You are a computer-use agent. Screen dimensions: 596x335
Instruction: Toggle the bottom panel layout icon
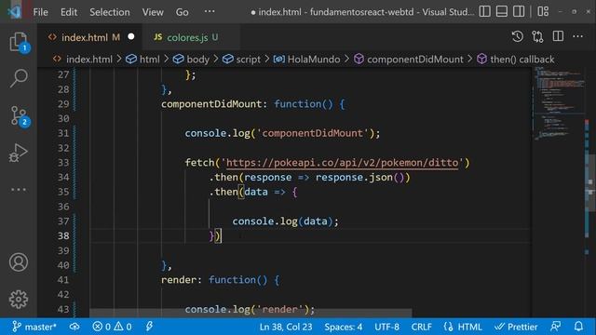point(502,11)
